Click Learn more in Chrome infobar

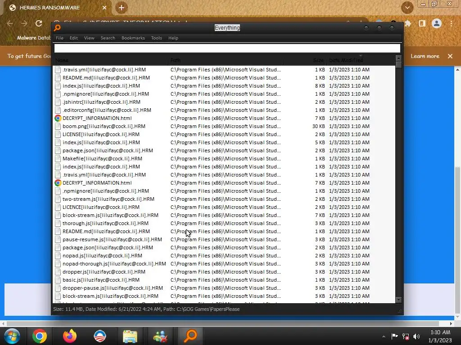[x=425, y=56]
